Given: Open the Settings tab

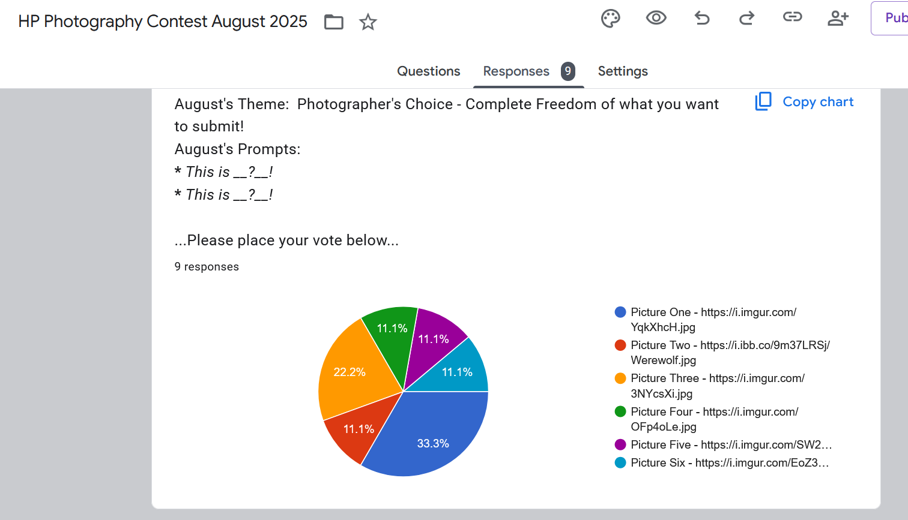Looking at the screenshot, I should pyautogui.click(x=623, y=71).
